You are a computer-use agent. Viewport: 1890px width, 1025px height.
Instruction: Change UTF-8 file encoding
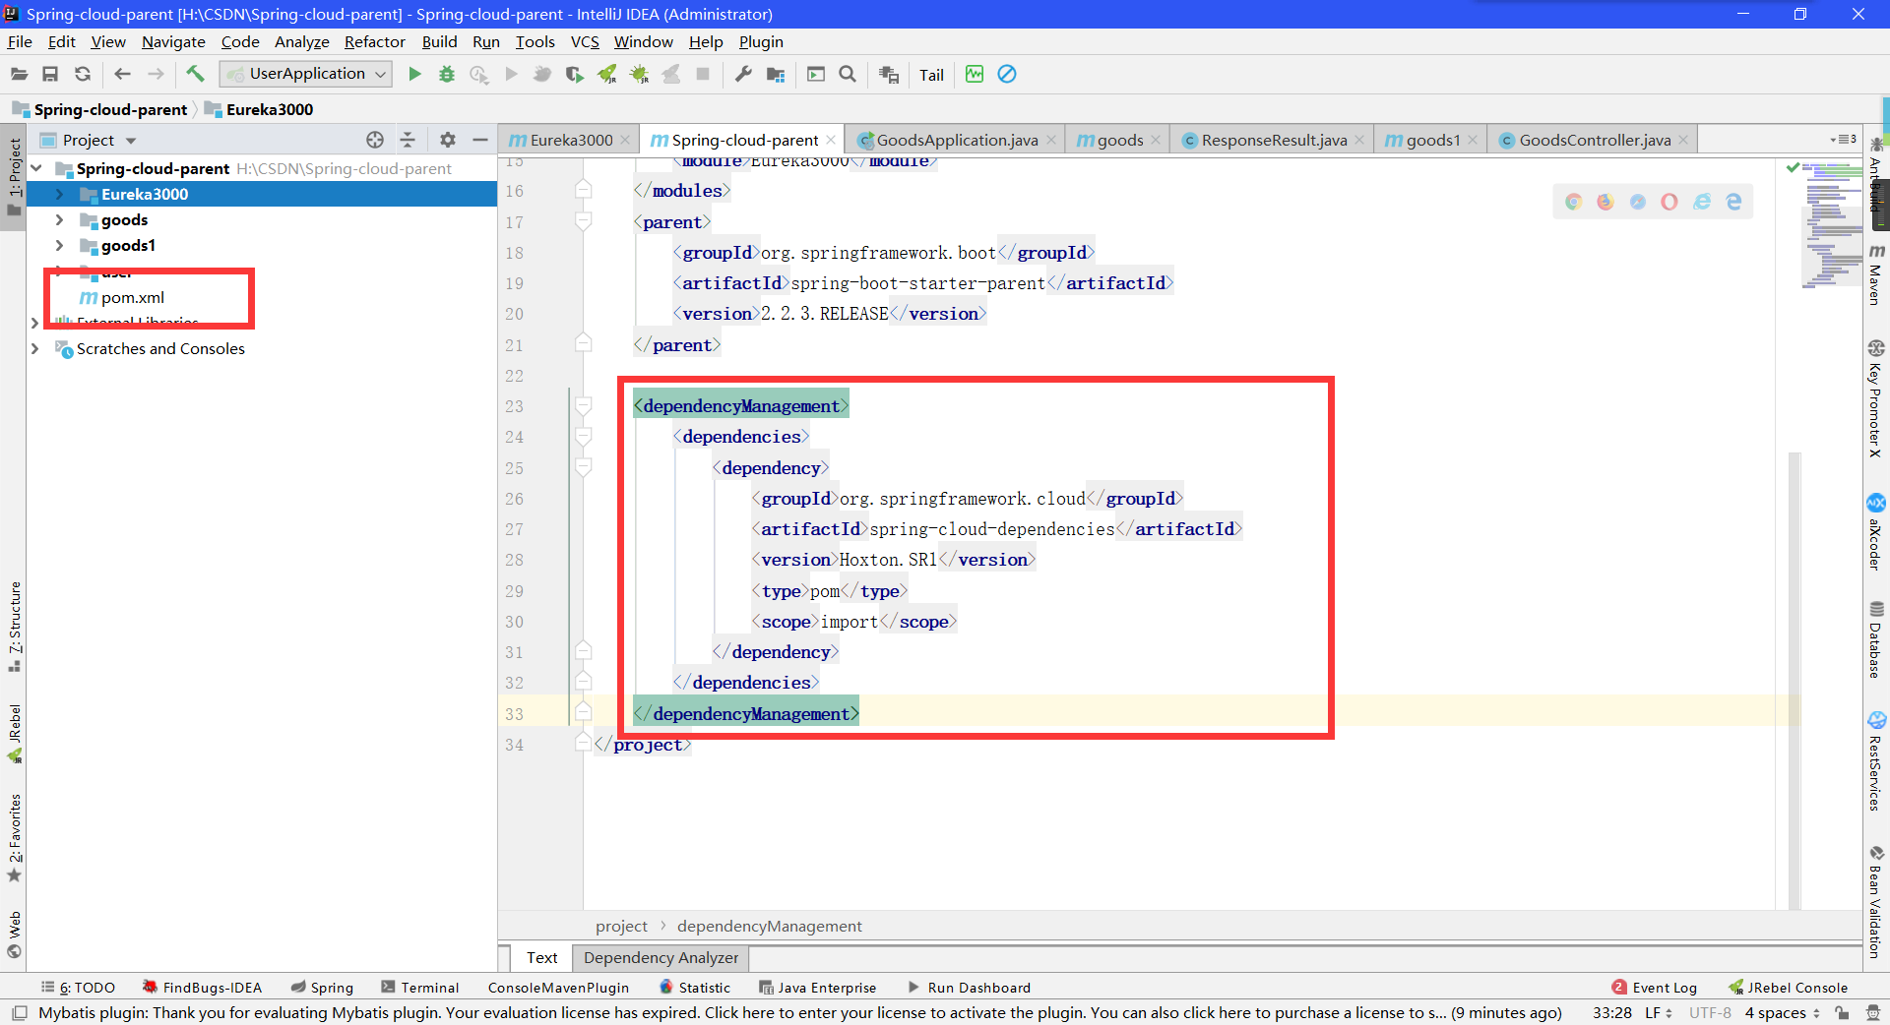[x=1710, y=1012]
